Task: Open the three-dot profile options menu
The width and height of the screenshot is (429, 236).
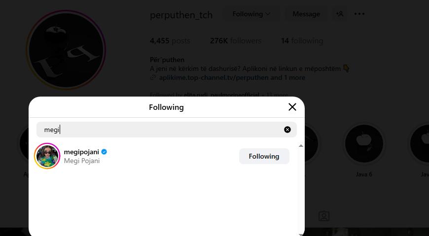Action: 359,14
